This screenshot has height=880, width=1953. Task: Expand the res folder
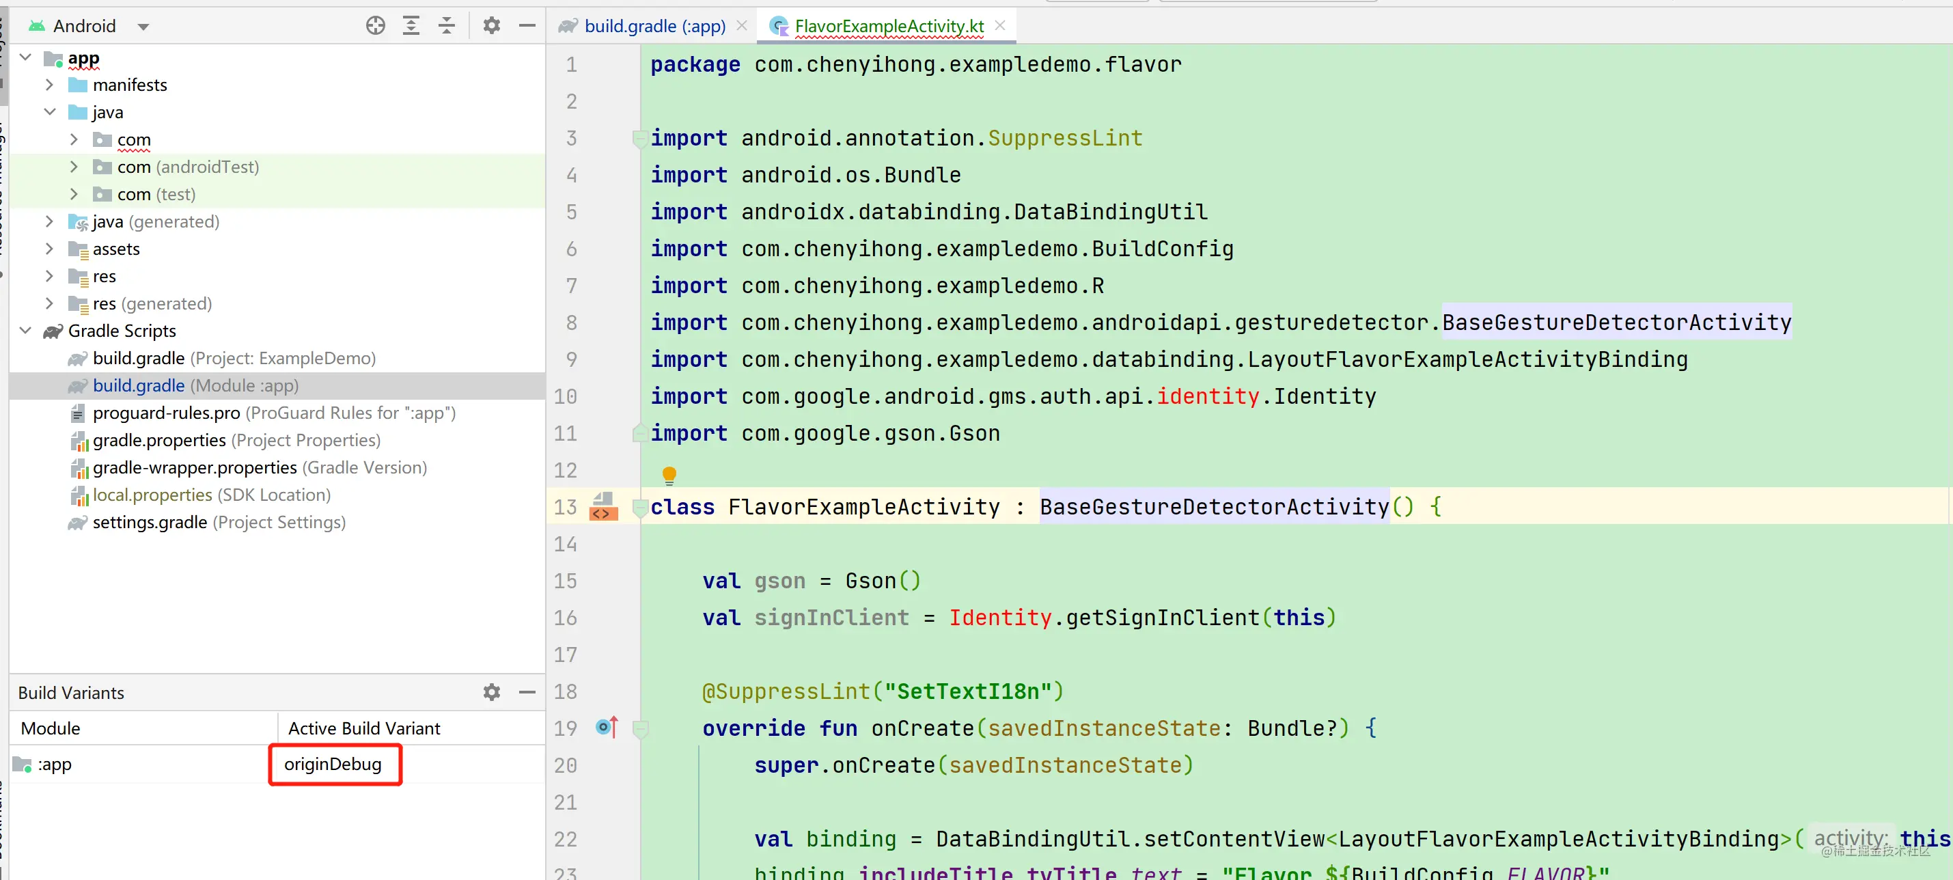click(x=50, y=276)
